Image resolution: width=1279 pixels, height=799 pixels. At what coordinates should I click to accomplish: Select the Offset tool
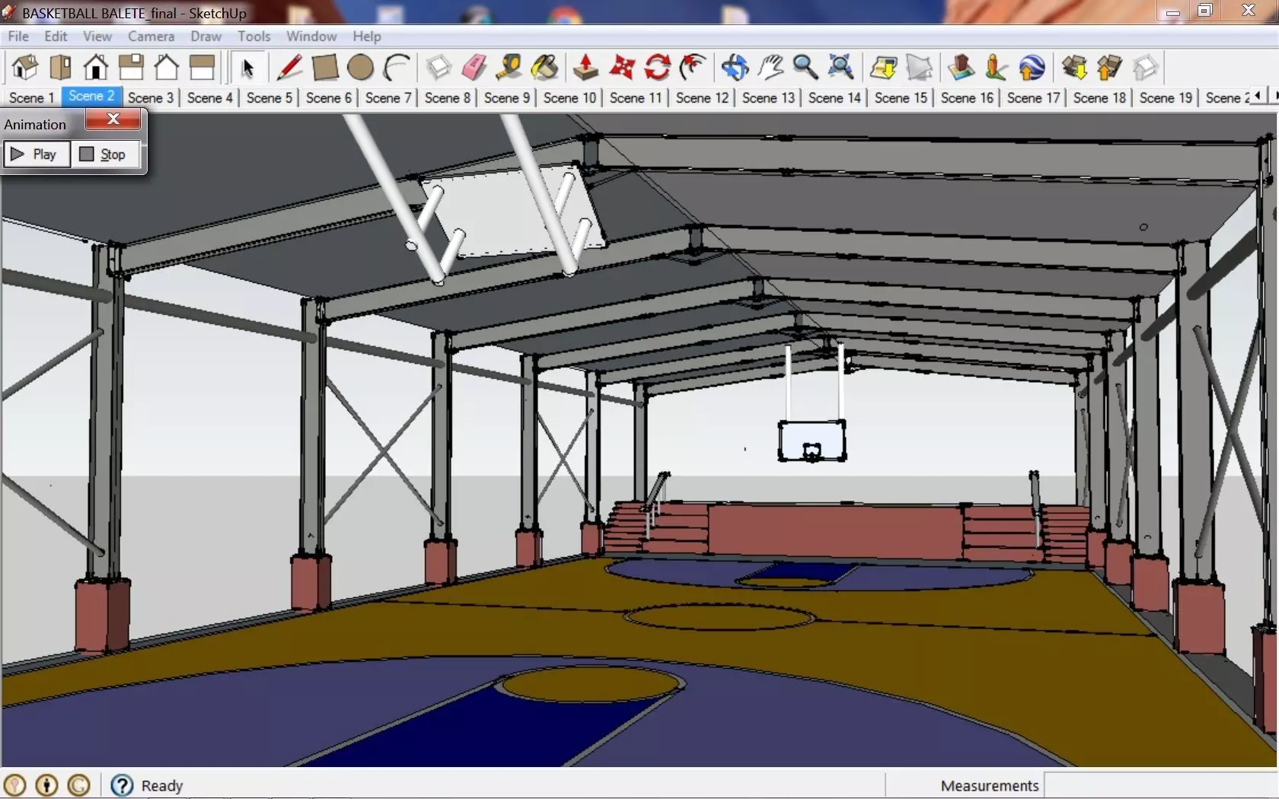[692, 68]
